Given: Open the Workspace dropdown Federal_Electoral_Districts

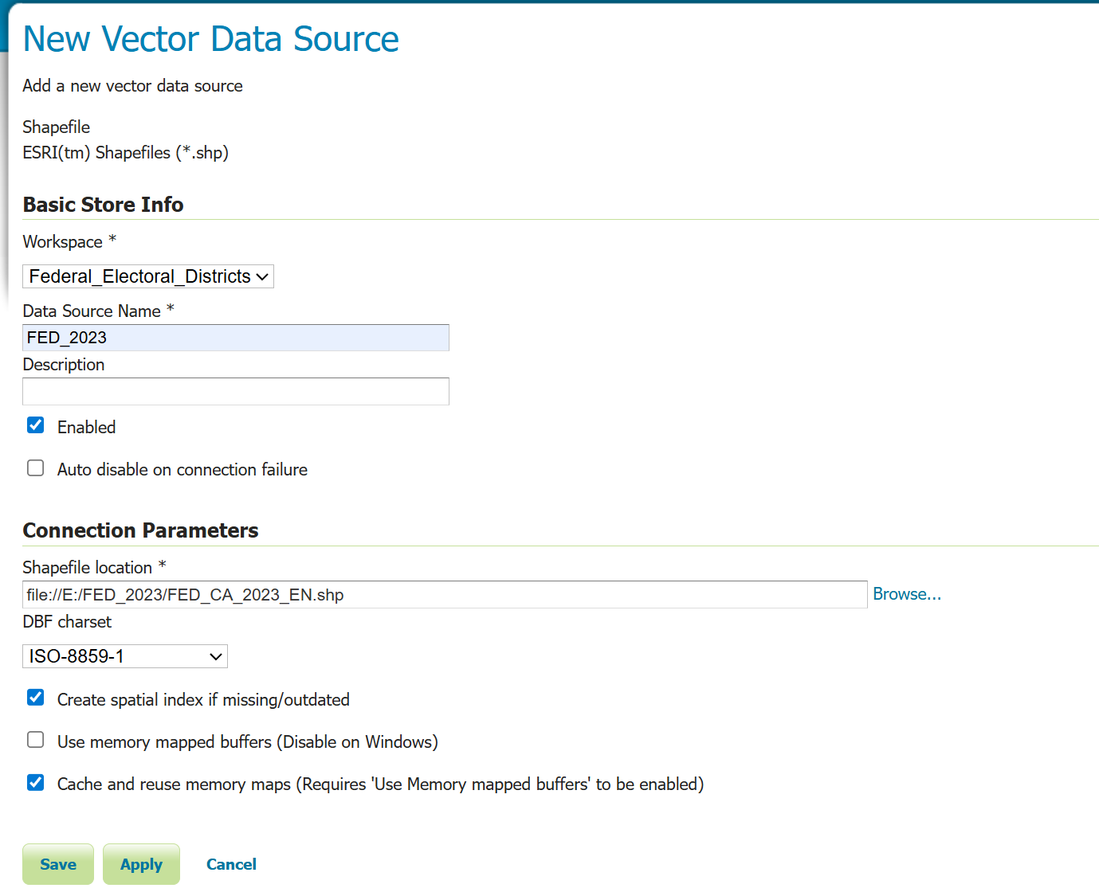Looking at the screenshot, I should coord(148,276).
